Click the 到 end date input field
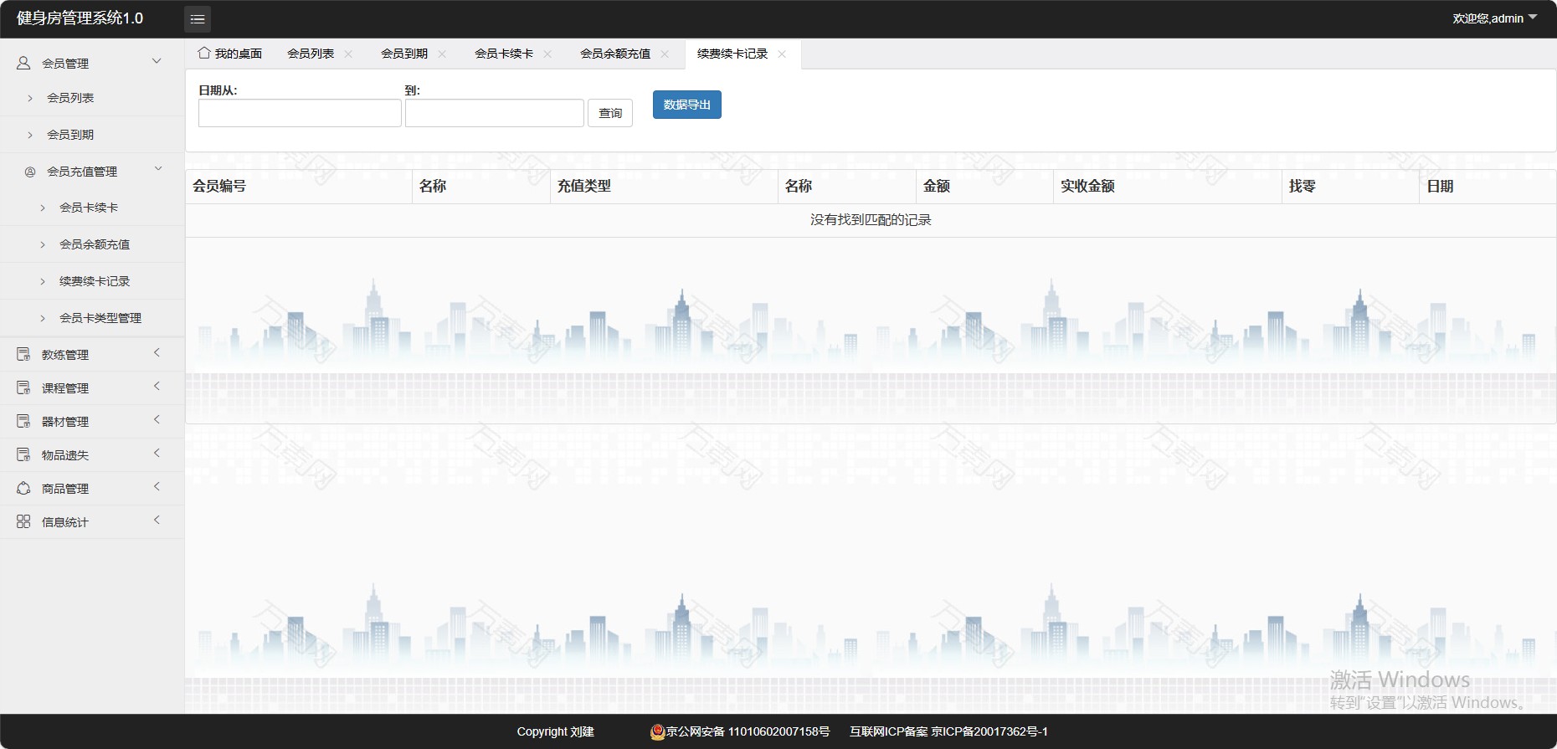The width and height of the screenshot is (1557, 749). [495, 113]
